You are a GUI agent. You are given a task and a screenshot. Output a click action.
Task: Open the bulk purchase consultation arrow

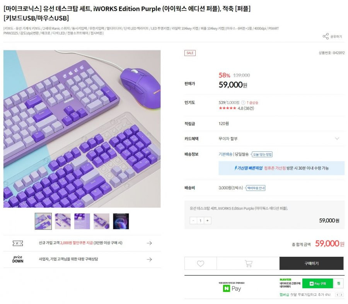(149, 259)
